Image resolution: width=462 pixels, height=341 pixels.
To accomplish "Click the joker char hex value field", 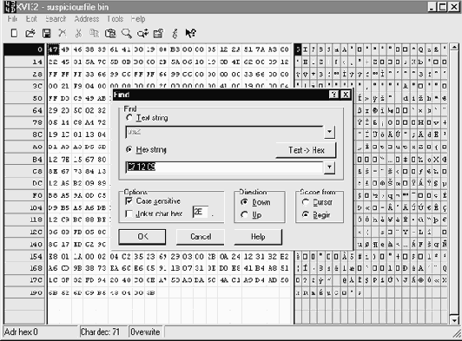I will pos(201,212).
